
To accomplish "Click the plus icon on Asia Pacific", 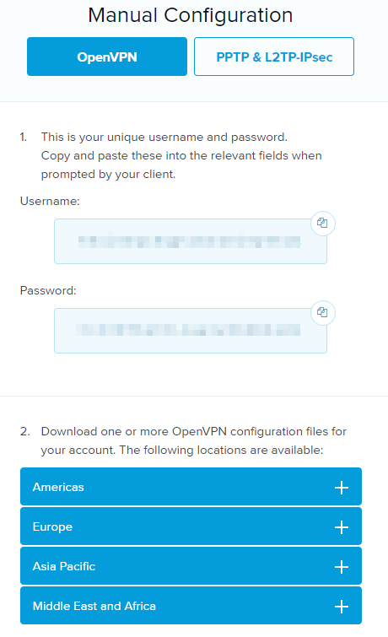I will [342, 567].
